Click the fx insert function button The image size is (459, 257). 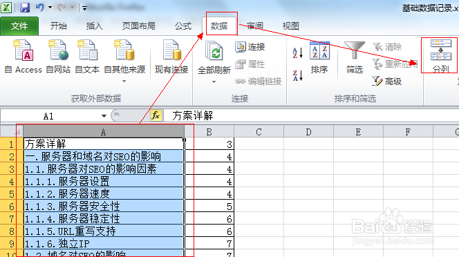click(x=156, y=115)
